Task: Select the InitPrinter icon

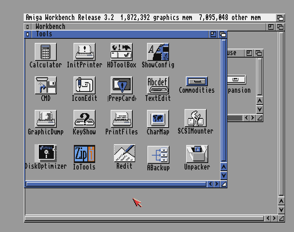Action: [x=85, y=52]
